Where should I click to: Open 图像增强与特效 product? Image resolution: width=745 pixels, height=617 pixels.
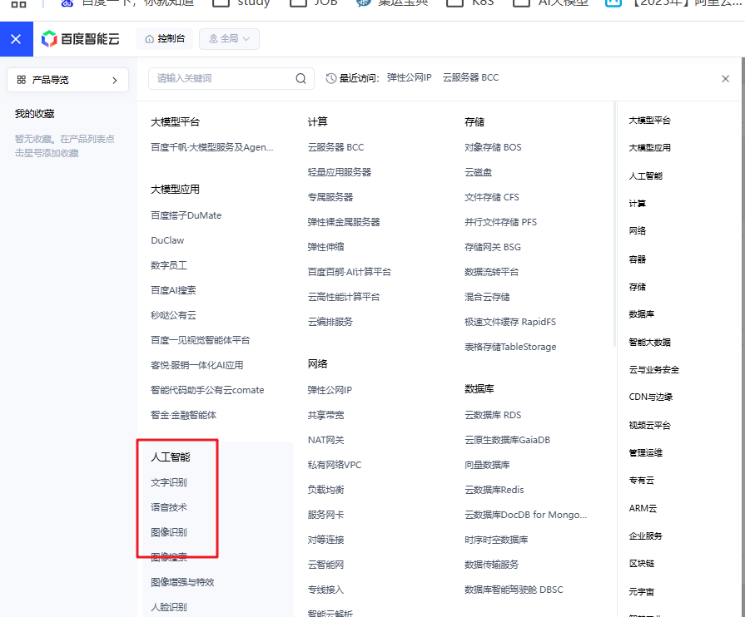pos(182,582)
